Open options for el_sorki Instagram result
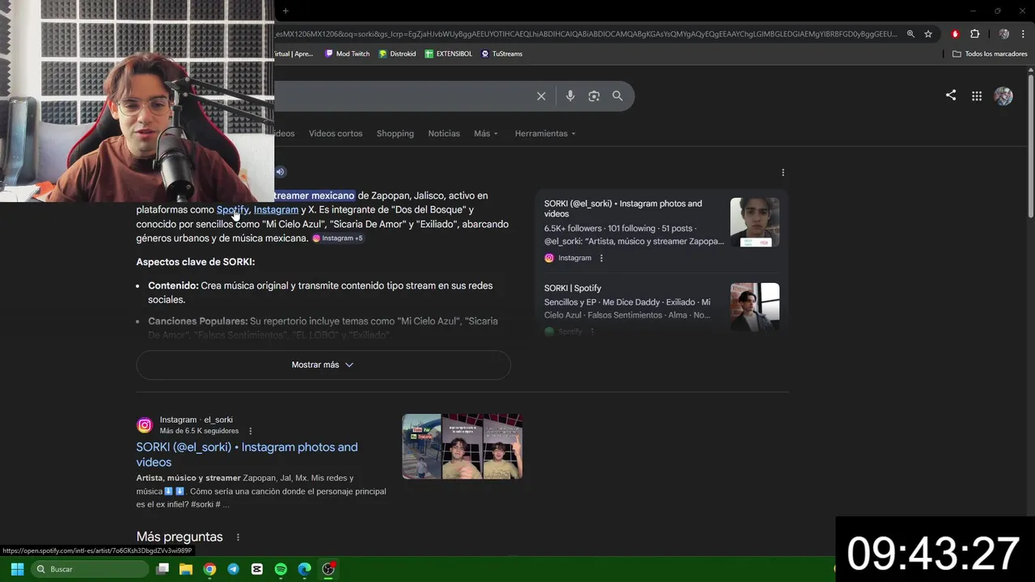 pyautogui.click(x=250, y=431)
